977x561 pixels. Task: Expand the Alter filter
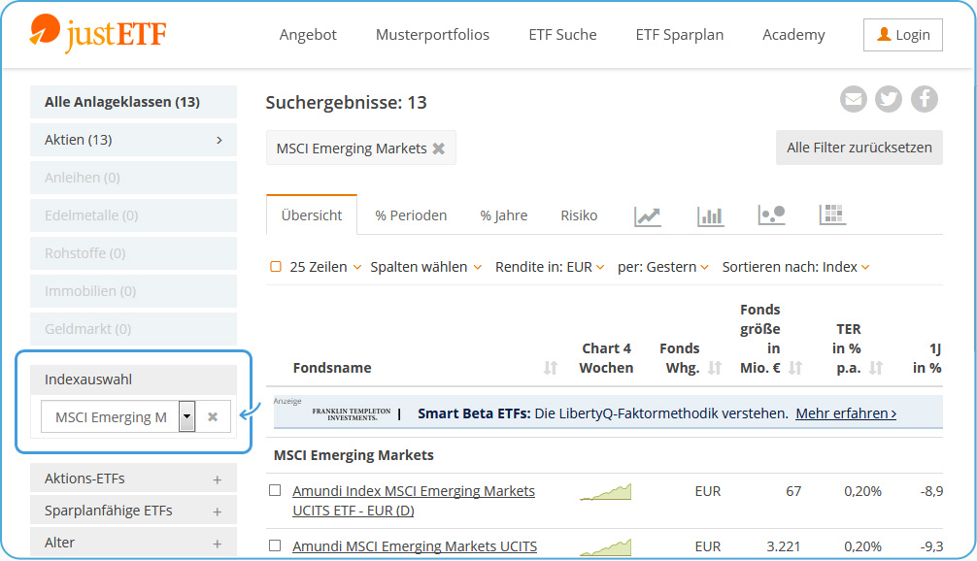coord(133,543)
